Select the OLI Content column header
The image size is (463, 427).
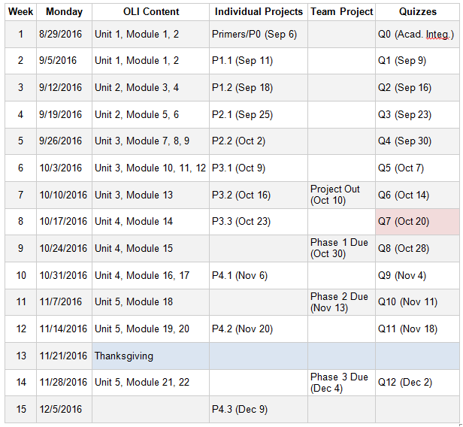[151, 12]
